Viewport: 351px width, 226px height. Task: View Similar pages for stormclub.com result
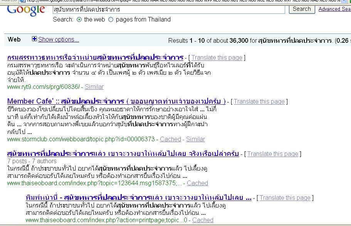tap(195, 139)
